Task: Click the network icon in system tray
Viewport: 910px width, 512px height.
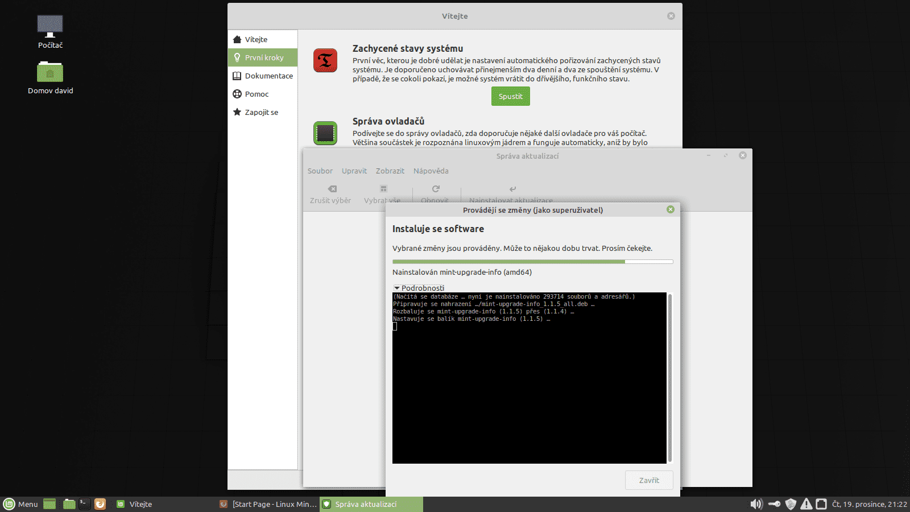Action: click(821, 504)
